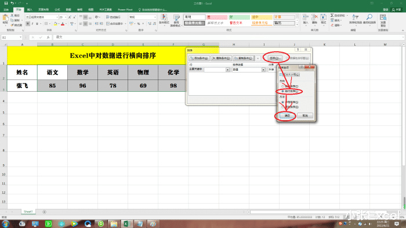Click the Share button at top right
The width and height of the screenshot is (406, 228).
pyautogui.click(x=396, y=10)
